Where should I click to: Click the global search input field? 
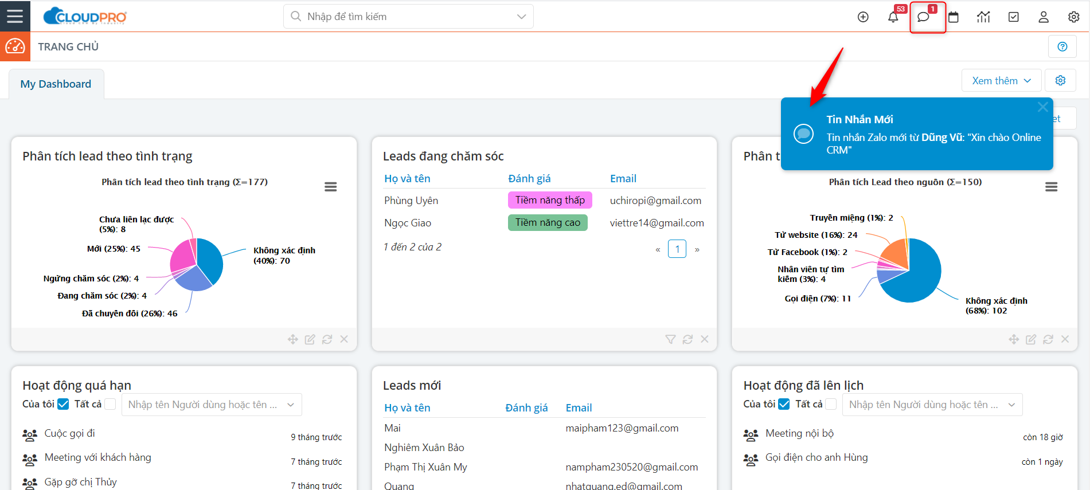(408, 17)
